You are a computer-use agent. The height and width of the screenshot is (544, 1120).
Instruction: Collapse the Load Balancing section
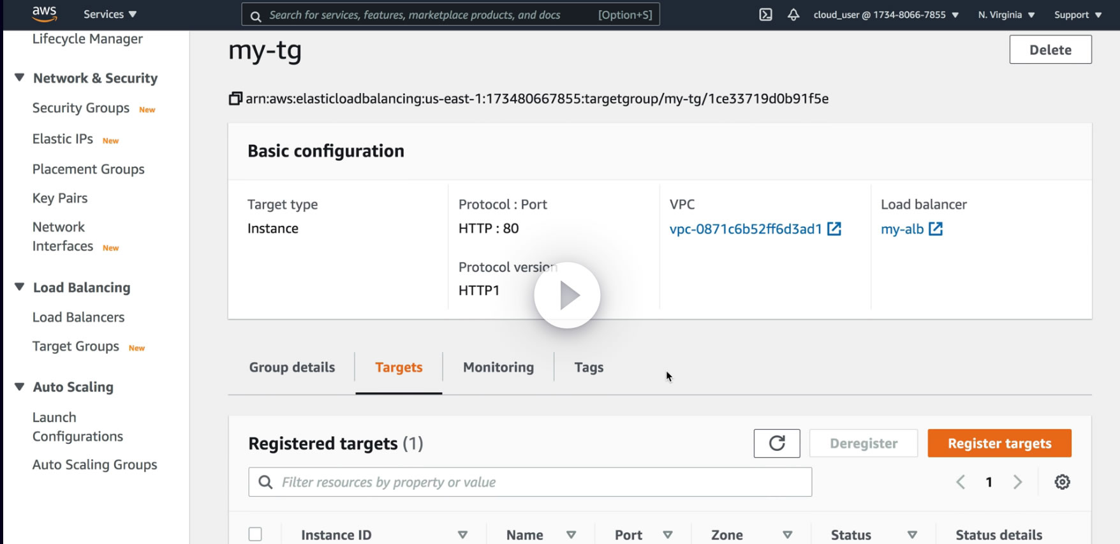pos(20,288)
